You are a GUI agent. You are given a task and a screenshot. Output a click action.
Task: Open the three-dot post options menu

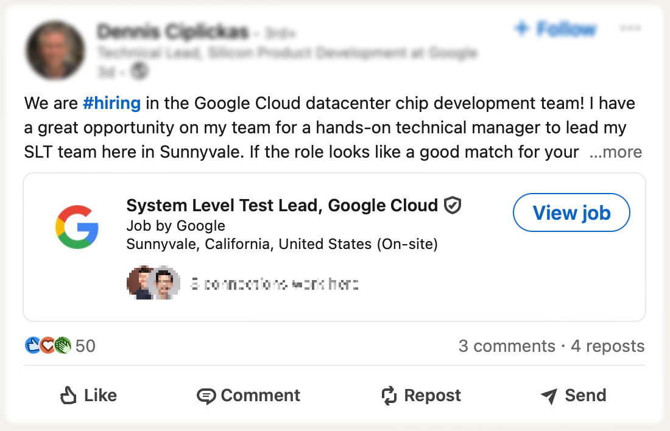630,28
